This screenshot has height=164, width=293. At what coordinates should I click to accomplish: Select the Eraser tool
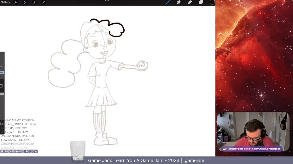coord(190,3)
